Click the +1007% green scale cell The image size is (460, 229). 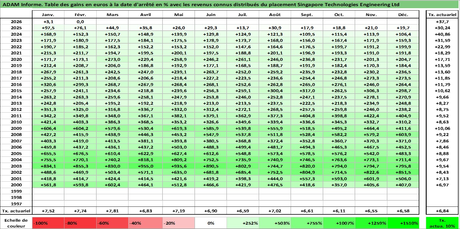[x=339, y=223]
